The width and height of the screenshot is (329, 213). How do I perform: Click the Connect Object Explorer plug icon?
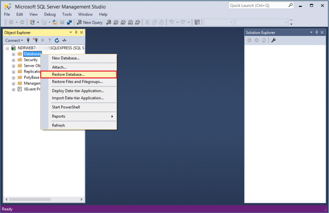28,40
